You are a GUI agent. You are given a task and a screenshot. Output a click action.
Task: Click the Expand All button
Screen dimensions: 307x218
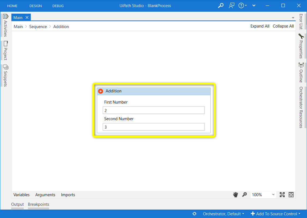tap(260, 26)
